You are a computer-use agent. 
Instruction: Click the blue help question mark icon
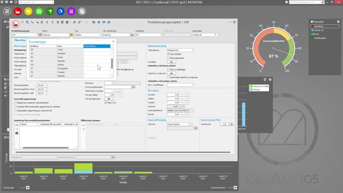tap(109, 23)
